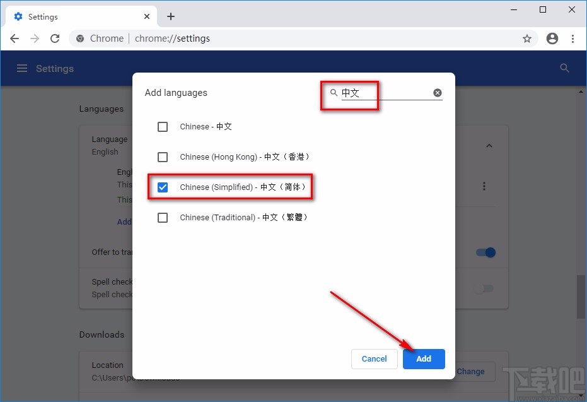Click the new tab plus button

170,16
